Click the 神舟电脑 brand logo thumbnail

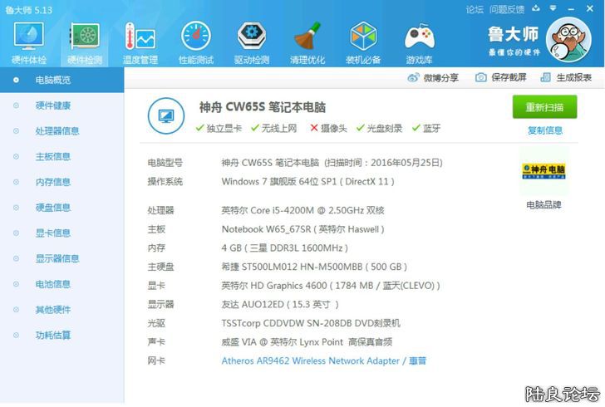544,172
